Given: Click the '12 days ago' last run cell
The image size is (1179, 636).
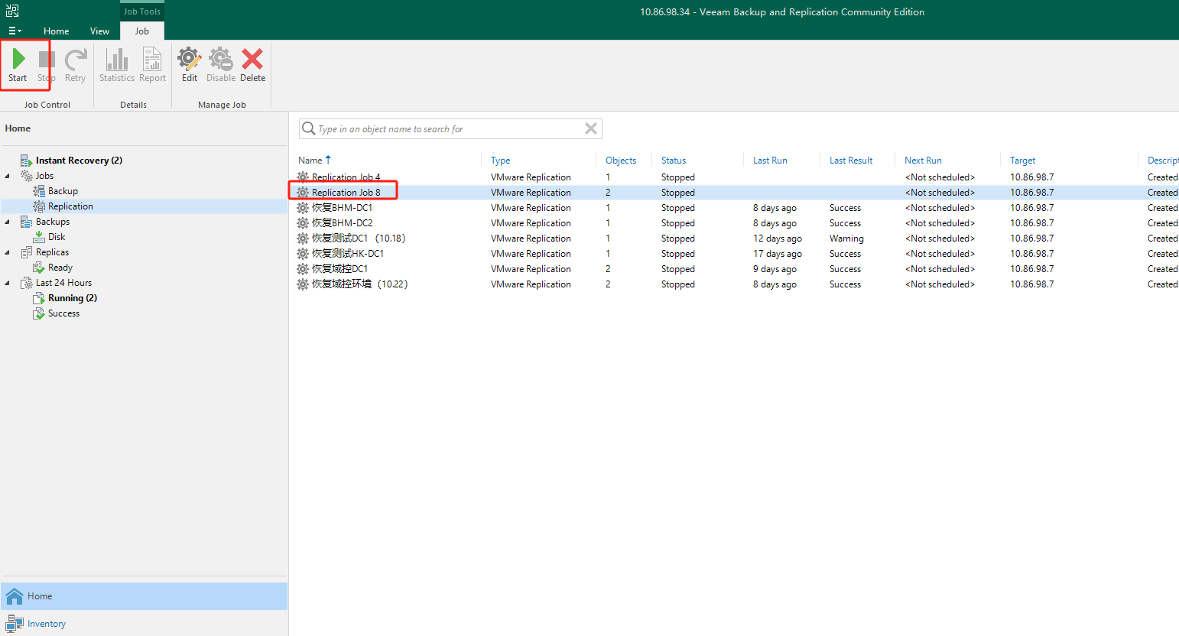Looking at the screenshot, I should click(777, 238).
